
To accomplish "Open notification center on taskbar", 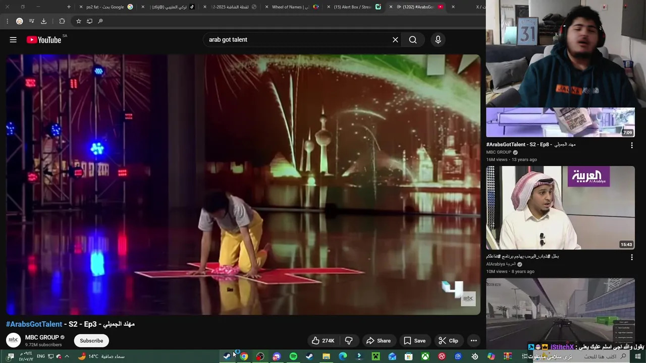I will (x=11, y=356).
